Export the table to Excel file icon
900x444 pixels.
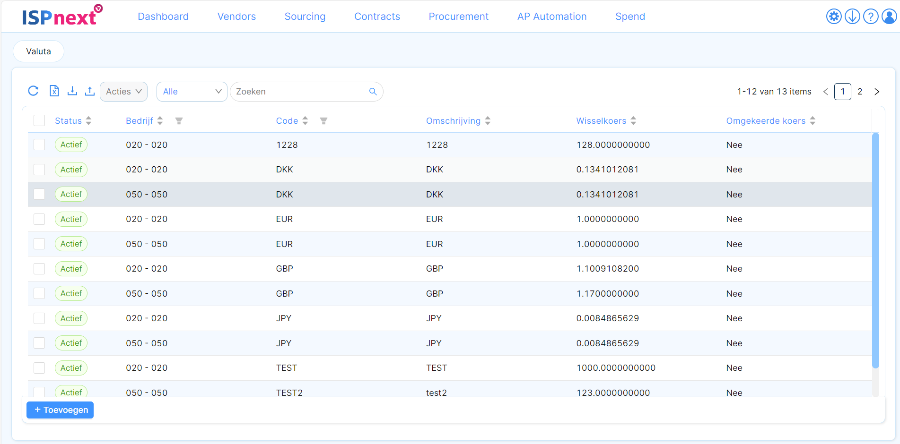pyautogui.click(x=54, y=91)
